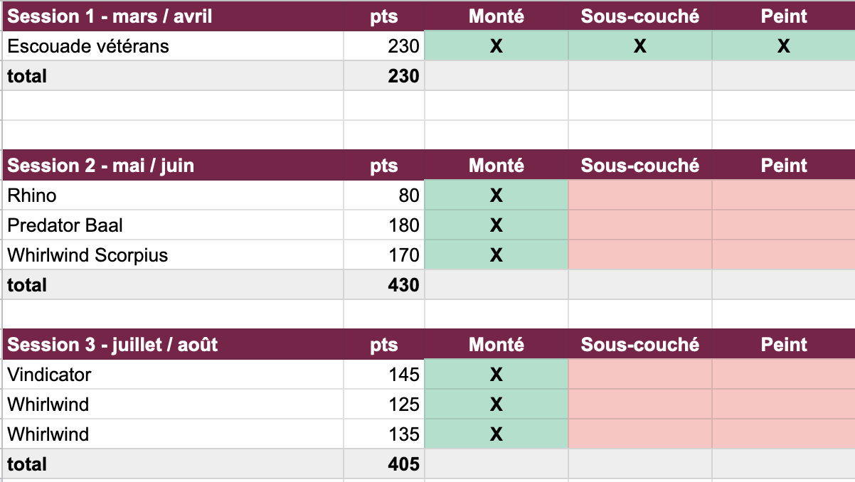Viewport: 855px width, 482px height.
Task: Mark the empty Peint cell for the 135-point Whirlwind
Action: [x=783, y=434]
